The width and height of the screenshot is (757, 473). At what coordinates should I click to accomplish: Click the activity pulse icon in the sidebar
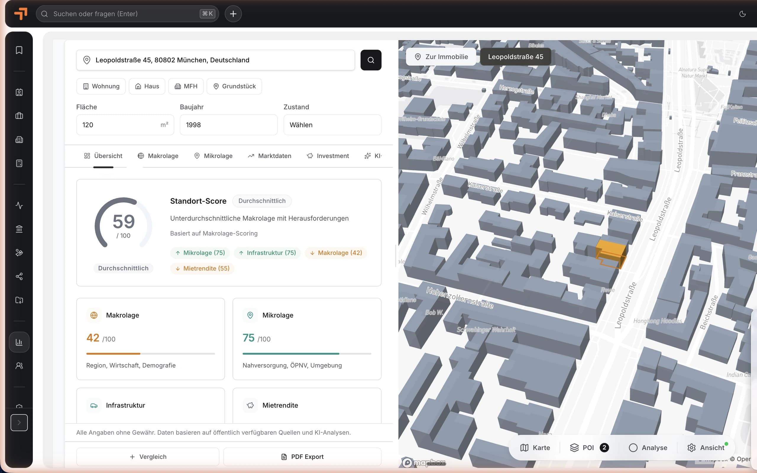(19, 205)
